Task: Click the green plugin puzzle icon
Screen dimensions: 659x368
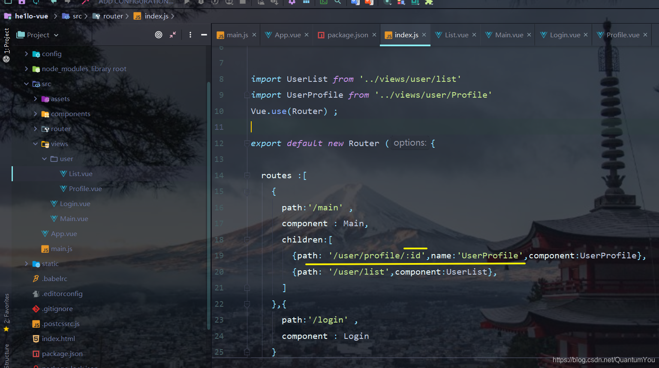Action: coord(429,2)
